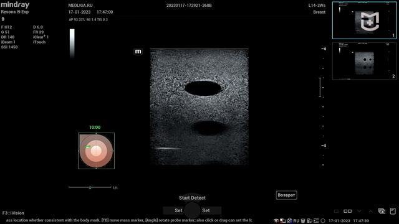Click the Возврат button
Viewport: 399px width, 224px height.
pos(286,195)
